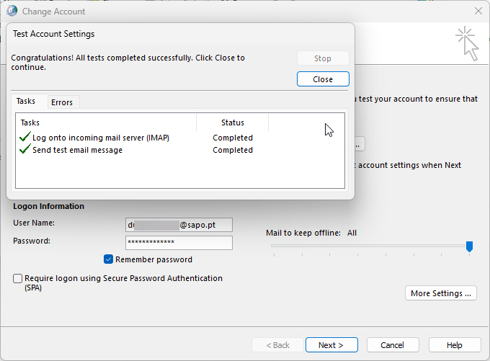Click the Status column header
Viewport: 490px width, 361px height.
233,122
